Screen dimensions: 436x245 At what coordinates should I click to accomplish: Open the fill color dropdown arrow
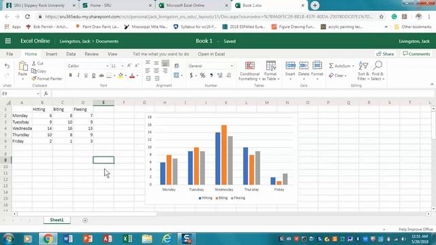pos(125,76)
